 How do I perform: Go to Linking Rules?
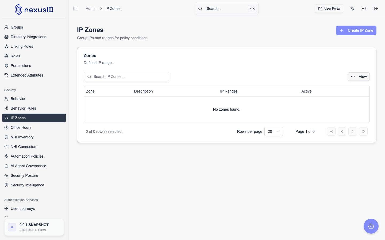34,46
